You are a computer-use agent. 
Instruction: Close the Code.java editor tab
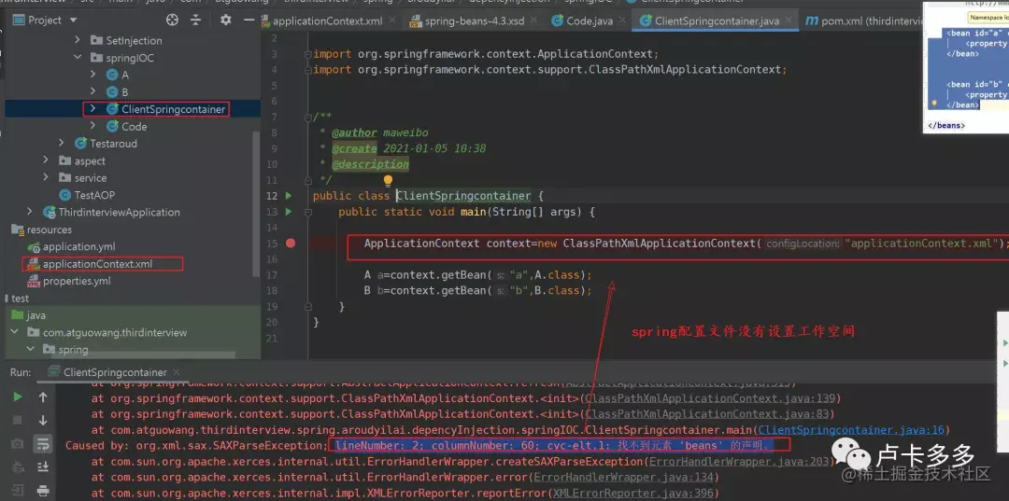coord(621,20)
